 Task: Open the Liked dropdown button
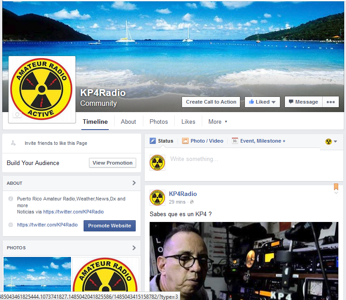pyautogui.click(x=262, y=102)
